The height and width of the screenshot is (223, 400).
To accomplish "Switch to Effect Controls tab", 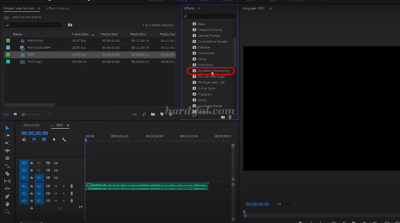I will pyautogui.click(x=58, y=8).
